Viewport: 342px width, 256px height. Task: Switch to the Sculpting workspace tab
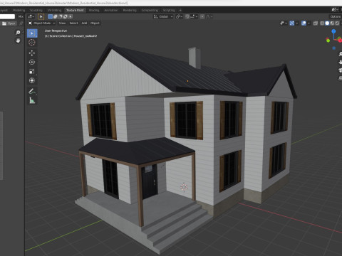(x=36, y=10)
